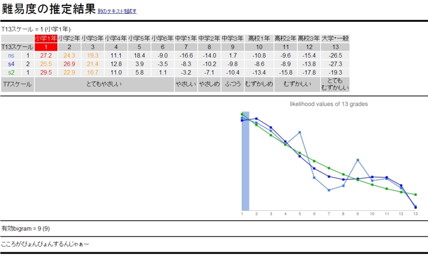Viewport: 428px width, 255px height.
Task: Select the T13スケール = 1 (小学1年) summary line
Action: (36, 29)
